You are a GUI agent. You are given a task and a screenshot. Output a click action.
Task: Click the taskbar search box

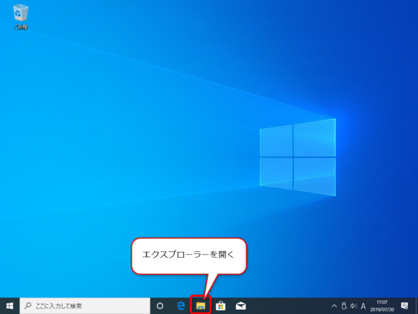click(85, 306)
